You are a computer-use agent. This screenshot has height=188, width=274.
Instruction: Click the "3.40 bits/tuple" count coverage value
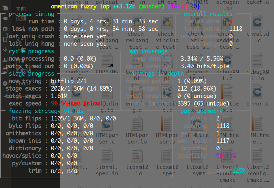pos(205,66)
